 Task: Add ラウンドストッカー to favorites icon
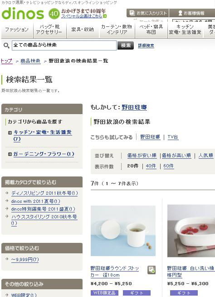[151, 270]
